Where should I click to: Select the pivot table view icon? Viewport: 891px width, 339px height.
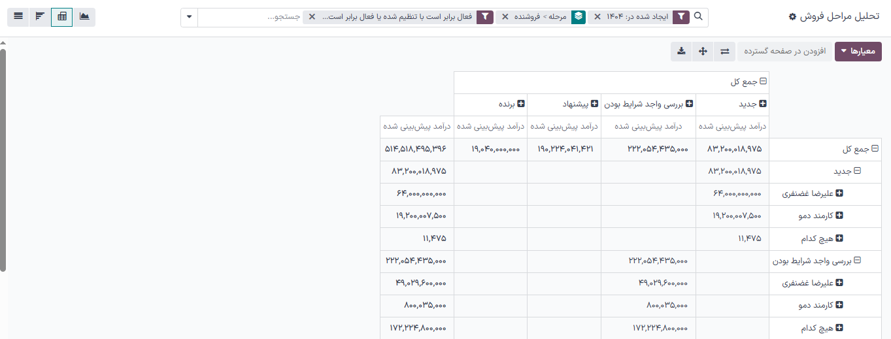(62, 16)
